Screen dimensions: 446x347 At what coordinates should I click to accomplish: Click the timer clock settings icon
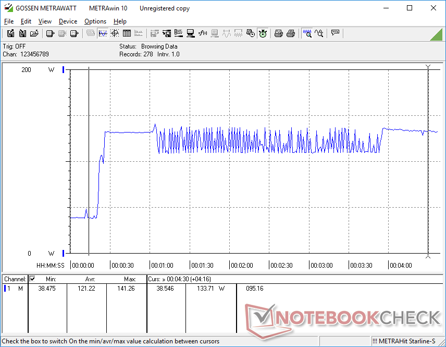pos(250,33)
